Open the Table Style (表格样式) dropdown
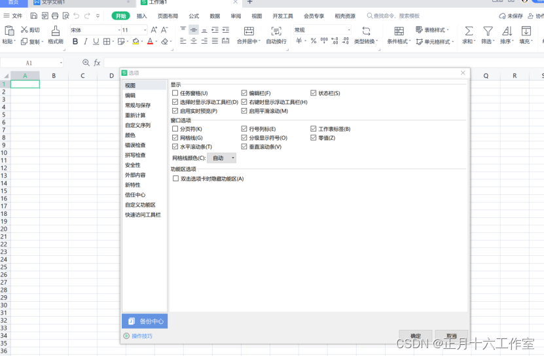Image resolution: width=544 pixels, height=356 pixels. point(432,30)
